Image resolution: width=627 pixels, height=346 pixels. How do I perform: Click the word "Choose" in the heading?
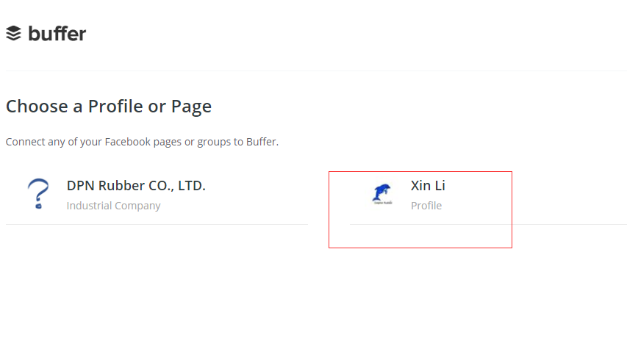[x=35, y=107]
